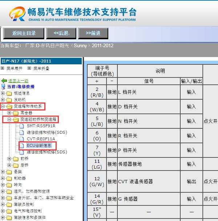Click the 传感器接地 cell
218x221 pixels.
(149, 164)
